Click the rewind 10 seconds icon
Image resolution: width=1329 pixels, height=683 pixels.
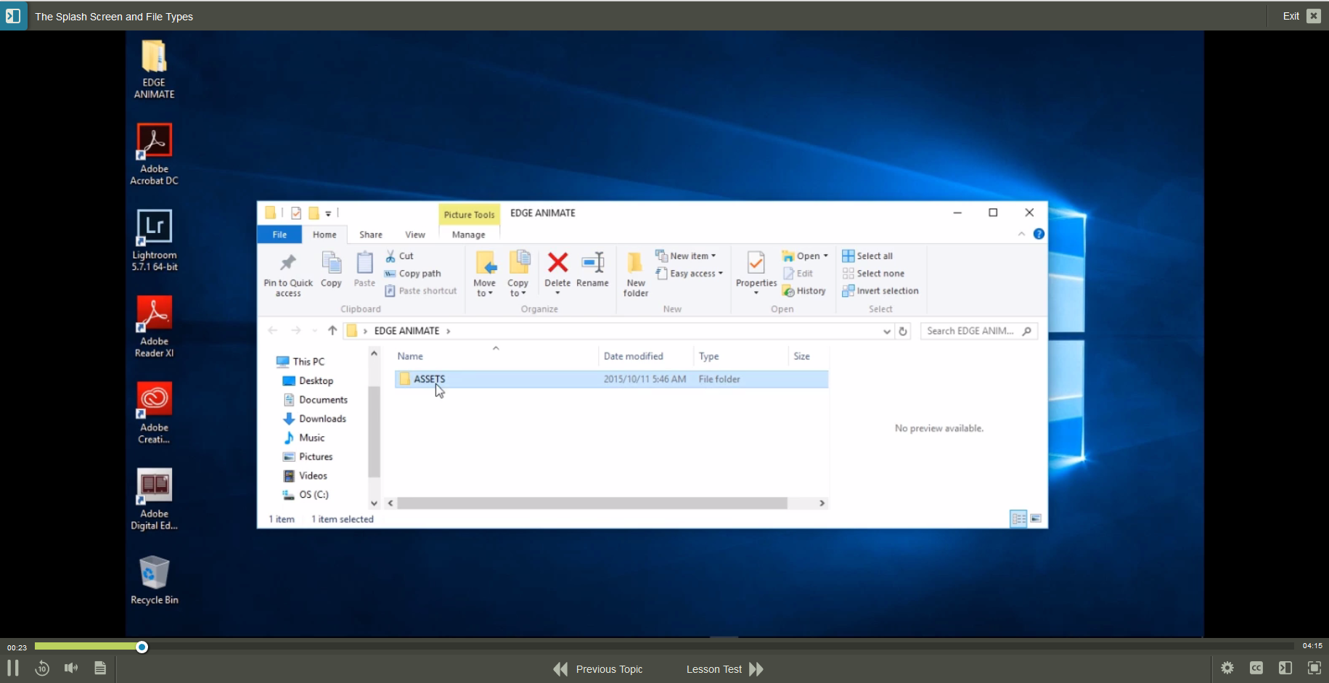[x=42, y=668]
